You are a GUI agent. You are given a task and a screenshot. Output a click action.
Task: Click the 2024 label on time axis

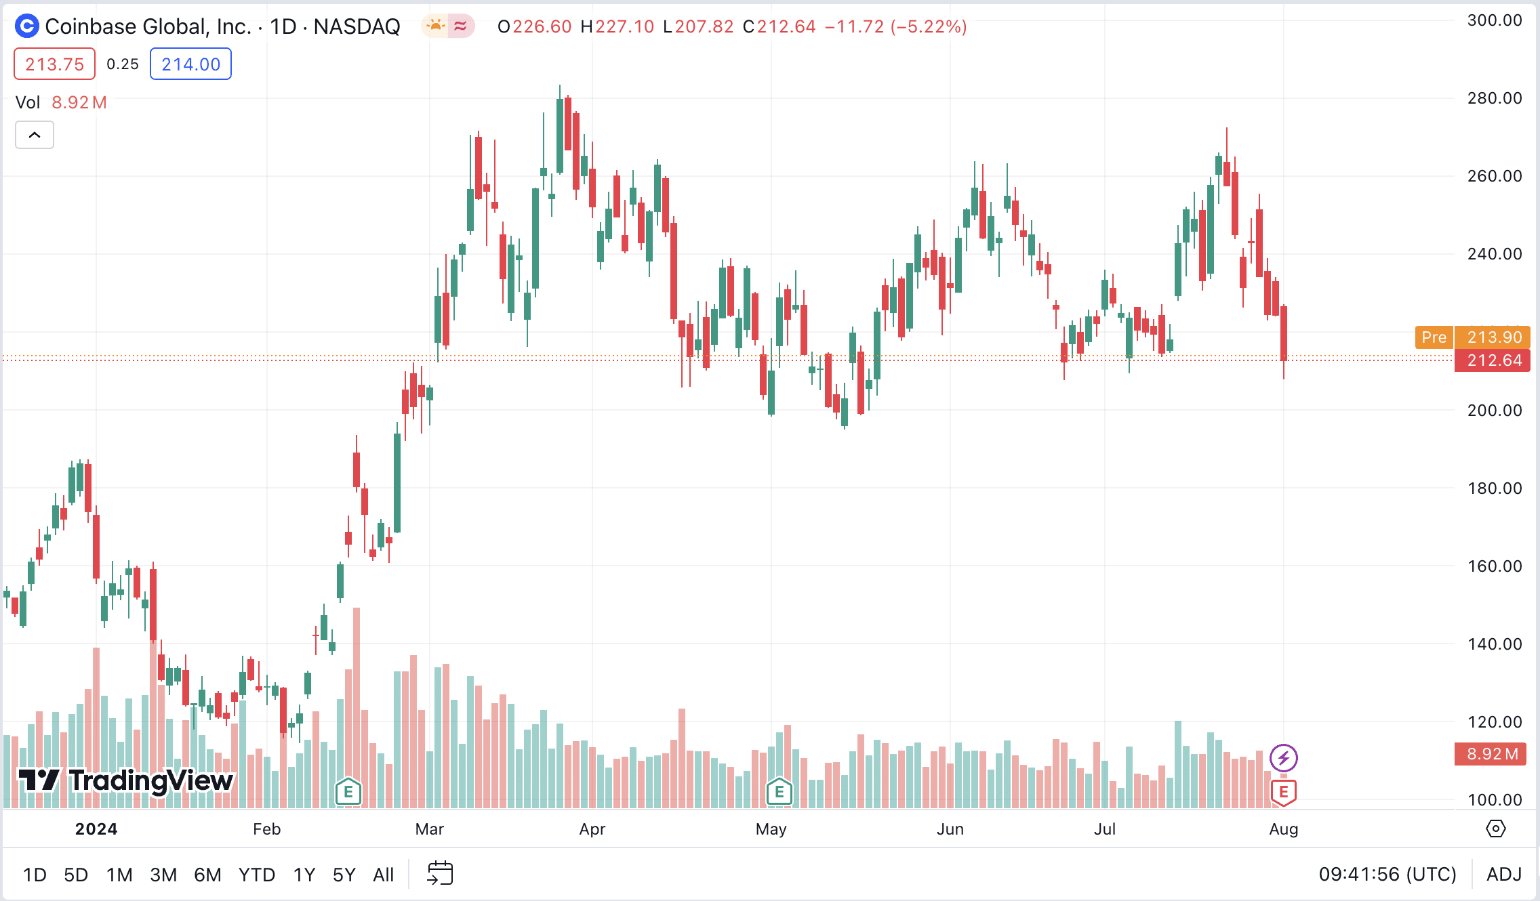click(x=96, y=829)
